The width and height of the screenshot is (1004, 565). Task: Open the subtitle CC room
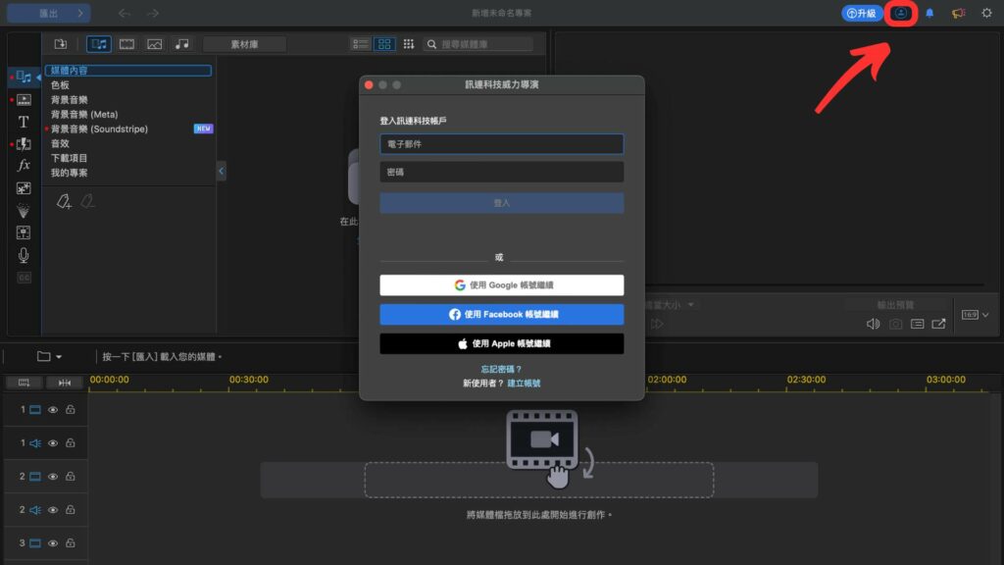[x=24, y=278]
